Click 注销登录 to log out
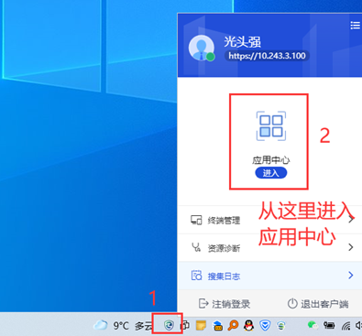Viewport: 362px width, 336px height. coord(225,304)
